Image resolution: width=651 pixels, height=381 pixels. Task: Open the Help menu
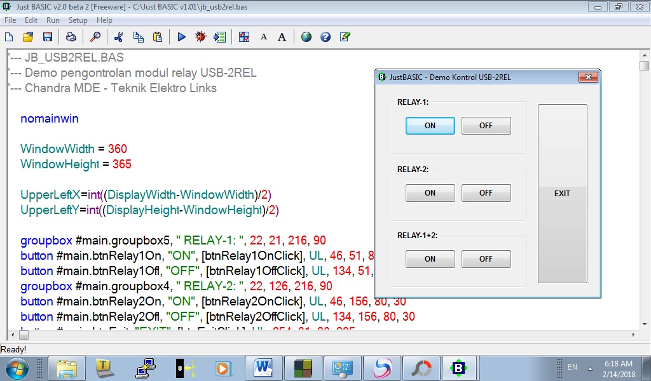coord(104,20)
